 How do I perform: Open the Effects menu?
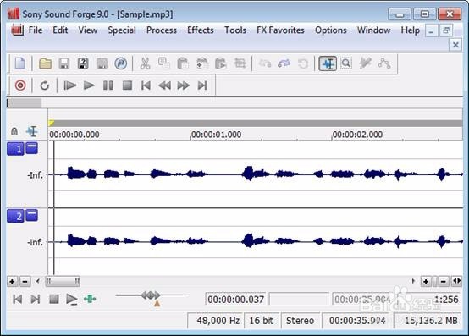point(201,30)
